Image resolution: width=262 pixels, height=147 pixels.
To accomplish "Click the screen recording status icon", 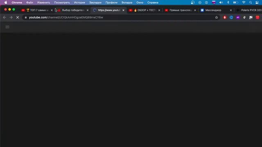I will tap(200, 2).
